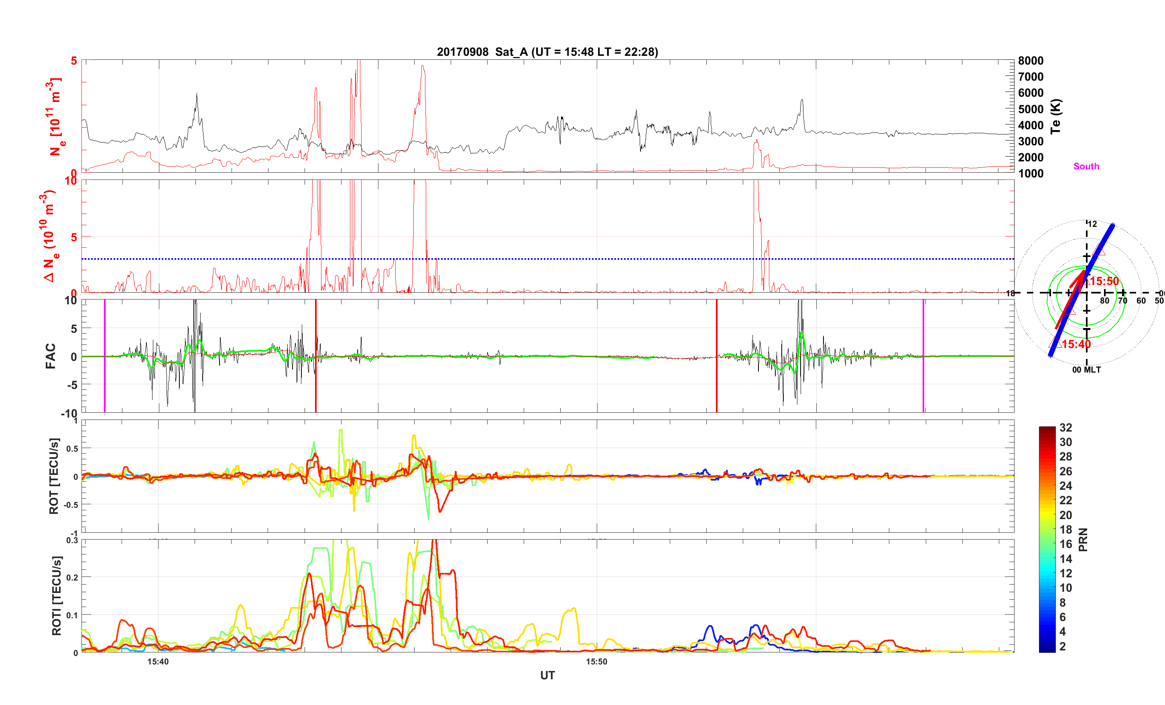1165x705 pixels.
Task: Click the right magenta vertical line in FAC panel
Action: coord(923,331)
